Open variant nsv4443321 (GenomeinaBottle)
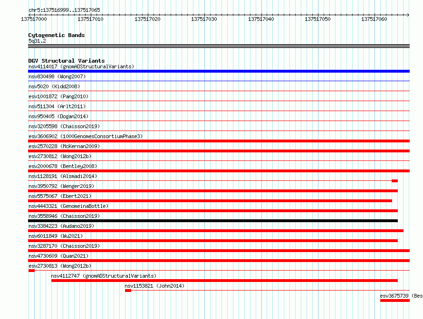Viewport: 423px width, 319px height. click(68, 206)
